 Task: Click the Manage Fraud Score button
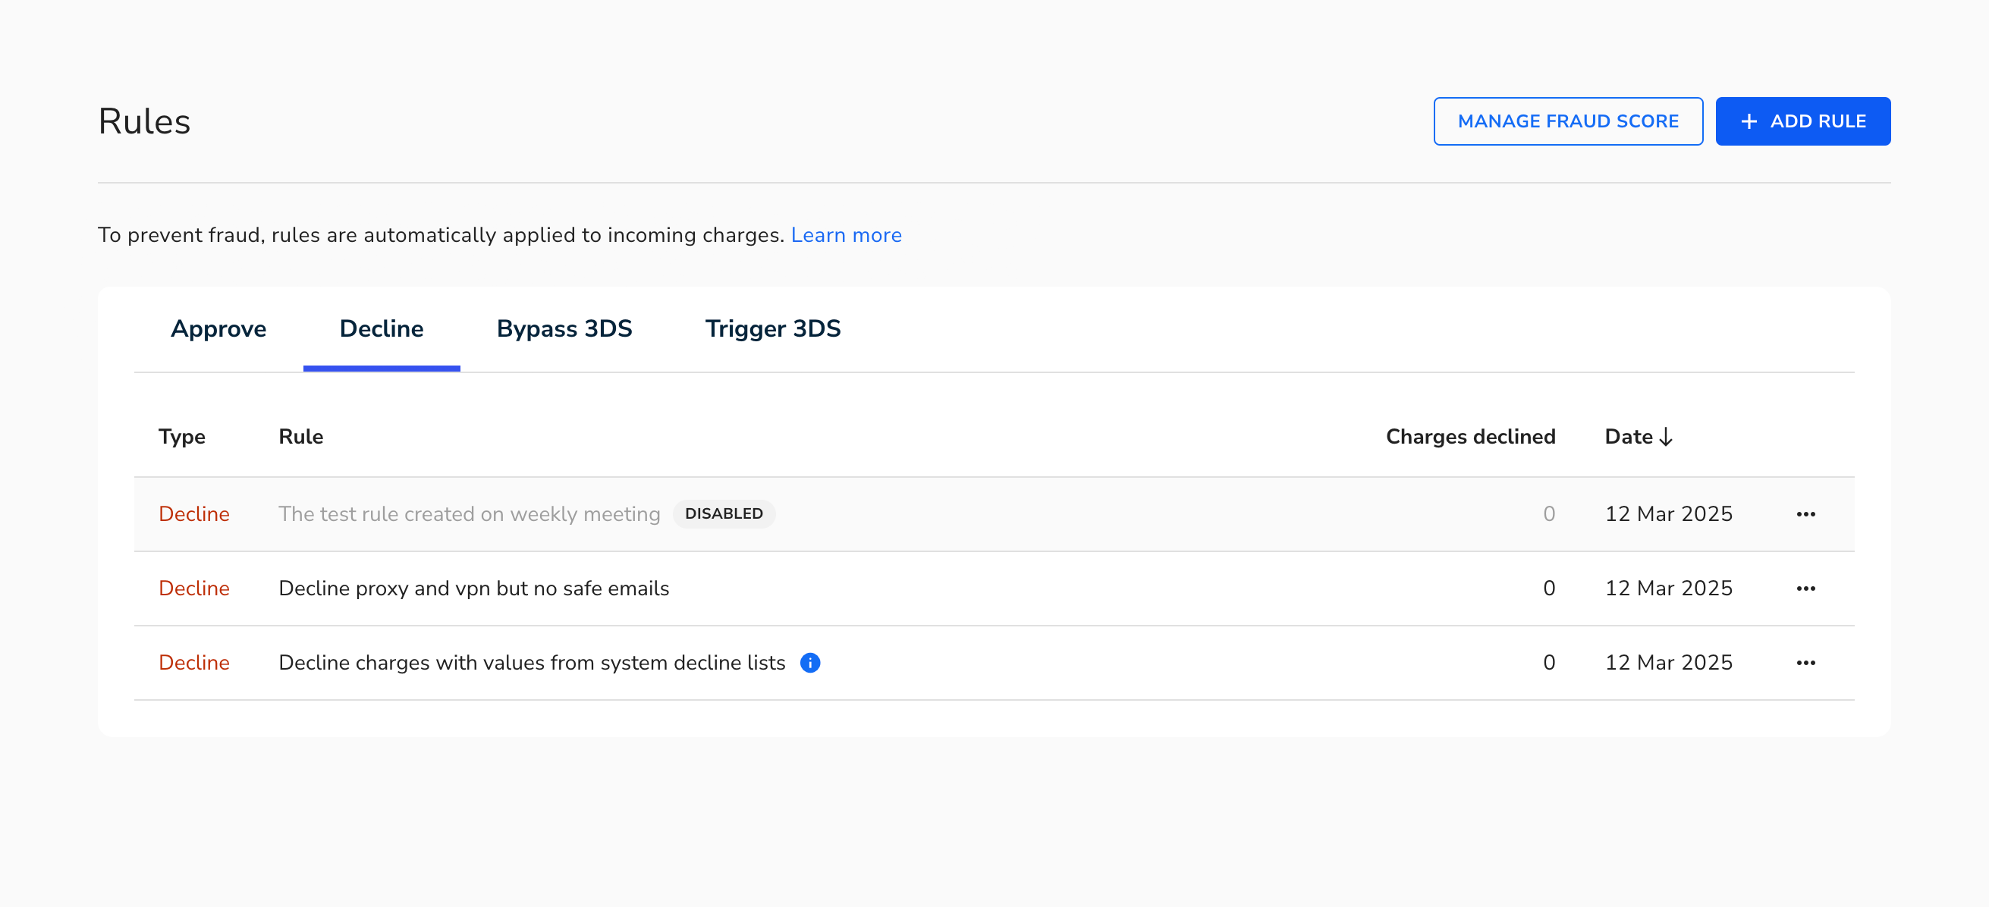point(1568,121)
